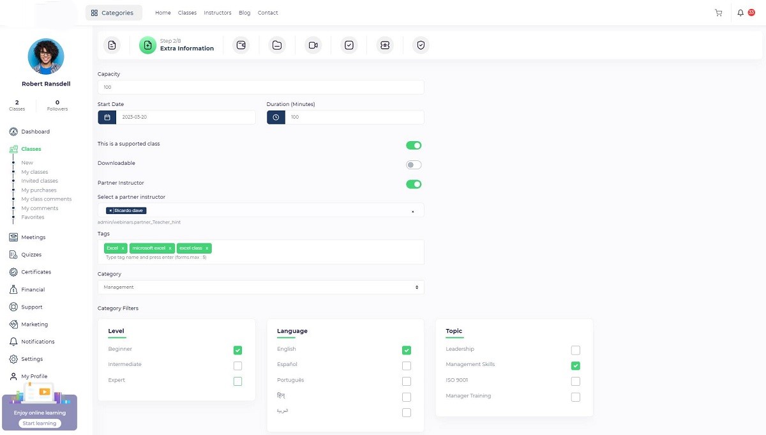Viewport: 766px width, 435px height.
Task: Click into the Capacity input field
Action: (260, 87)
